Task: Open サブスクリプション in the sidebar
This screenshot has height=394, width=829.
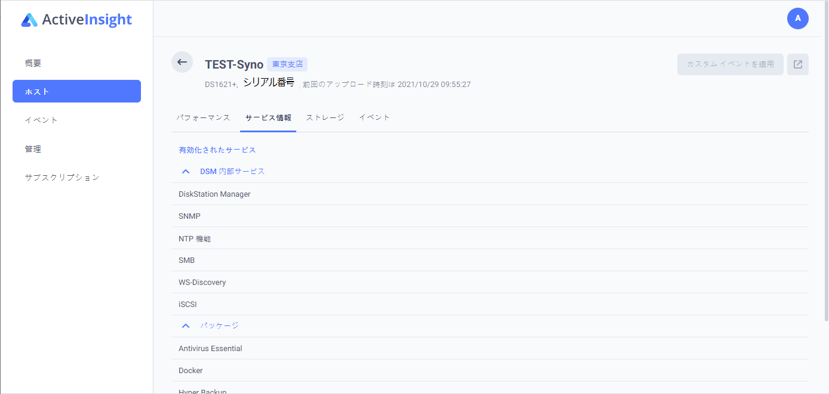Action: (x=76, y=177)
